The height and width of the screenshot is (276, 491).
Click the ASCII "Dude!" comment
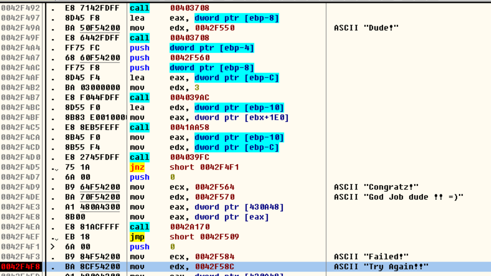tap(366, 28)
